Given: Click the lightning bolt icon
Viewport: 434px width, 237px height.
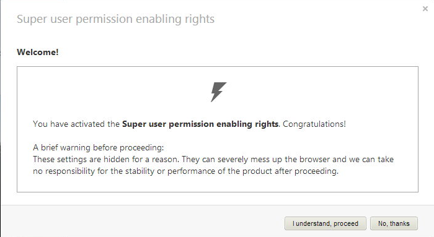Looking at the screenshot, I should tap(218, 92).
